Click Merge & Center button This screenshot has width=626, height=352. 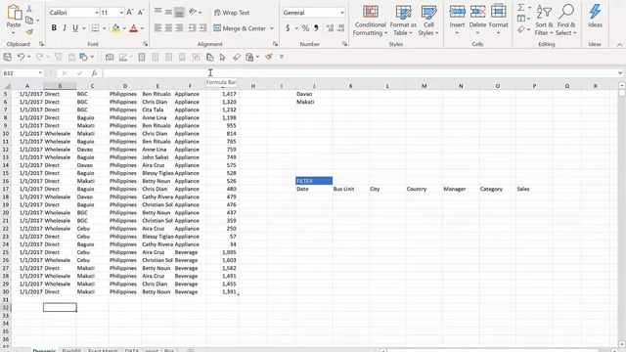pyautogui.click(x=241, y=28)
